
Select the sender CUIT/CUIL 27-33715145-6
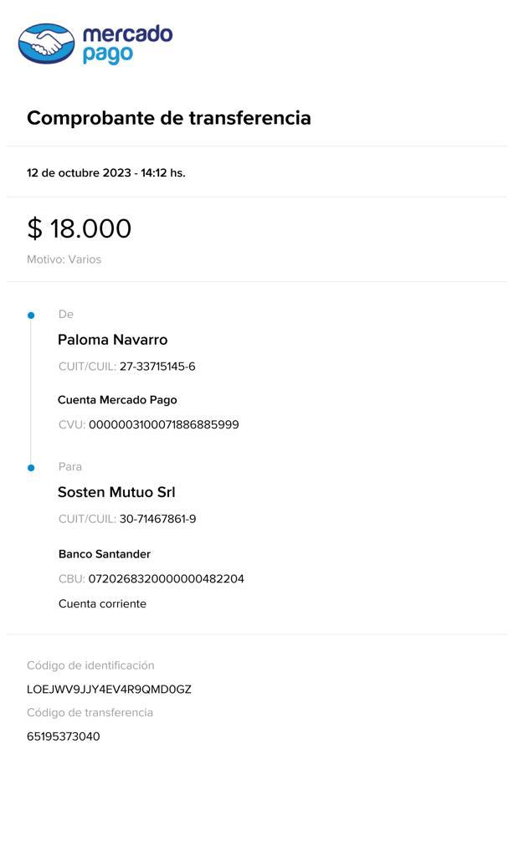point(157,367)
